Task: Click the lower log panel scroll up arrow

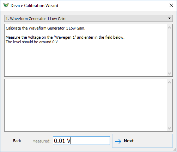Action: click(x=169, y=82)
